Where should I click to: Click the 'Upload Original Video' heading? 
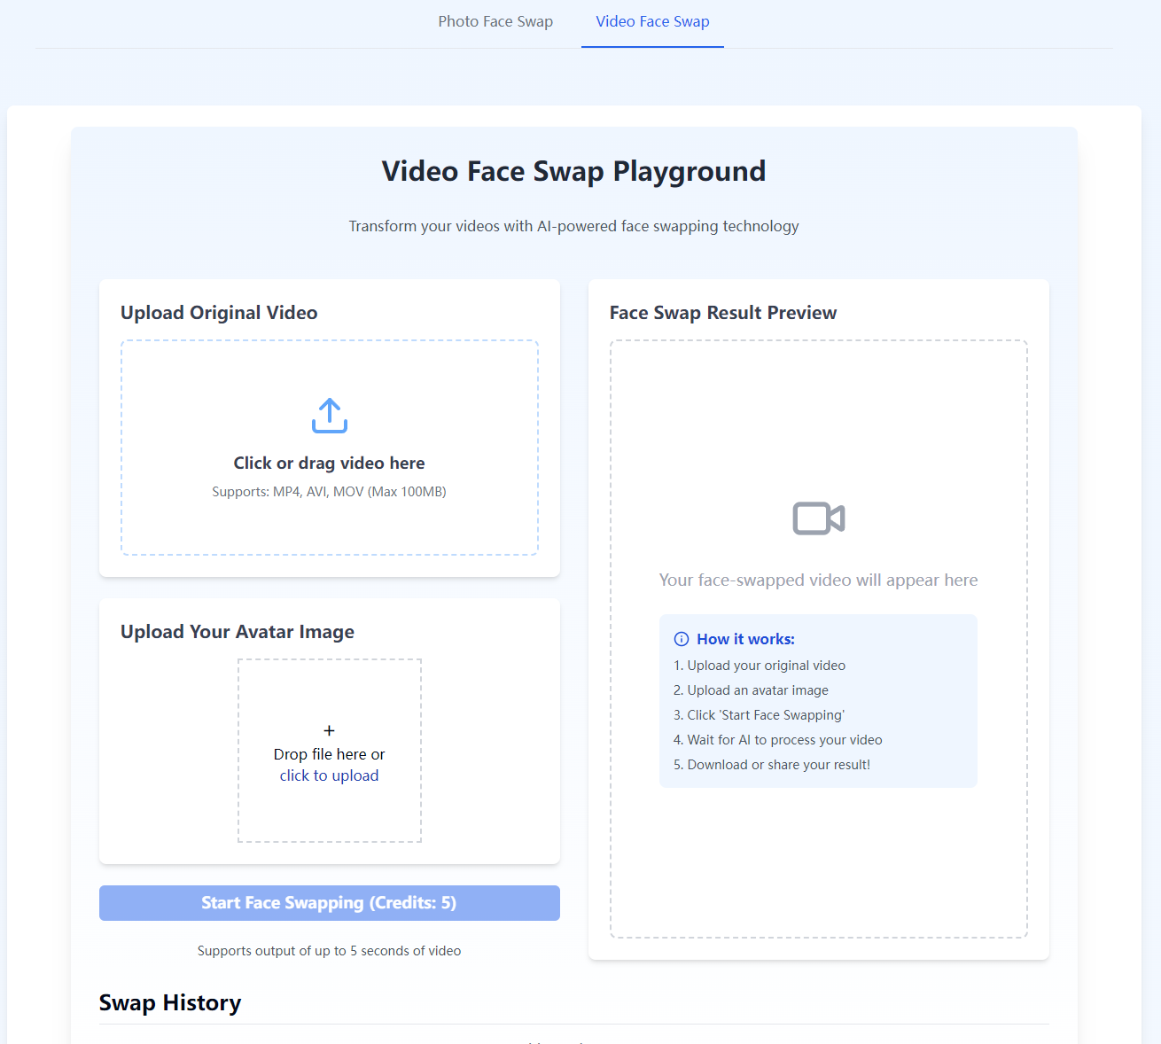click(219, 313)
